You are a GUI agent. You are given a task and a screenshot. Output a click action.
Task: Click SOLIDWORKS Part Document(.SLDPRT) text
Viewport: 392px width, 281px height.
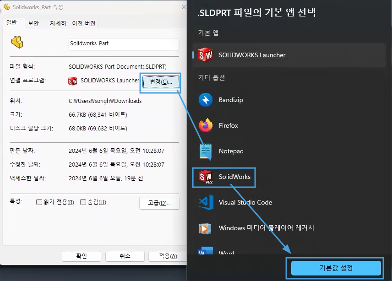coord(118,67)
